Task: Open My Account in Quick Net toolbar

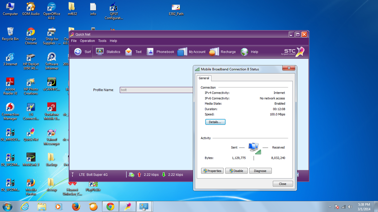Action: (x=191, y=52)
